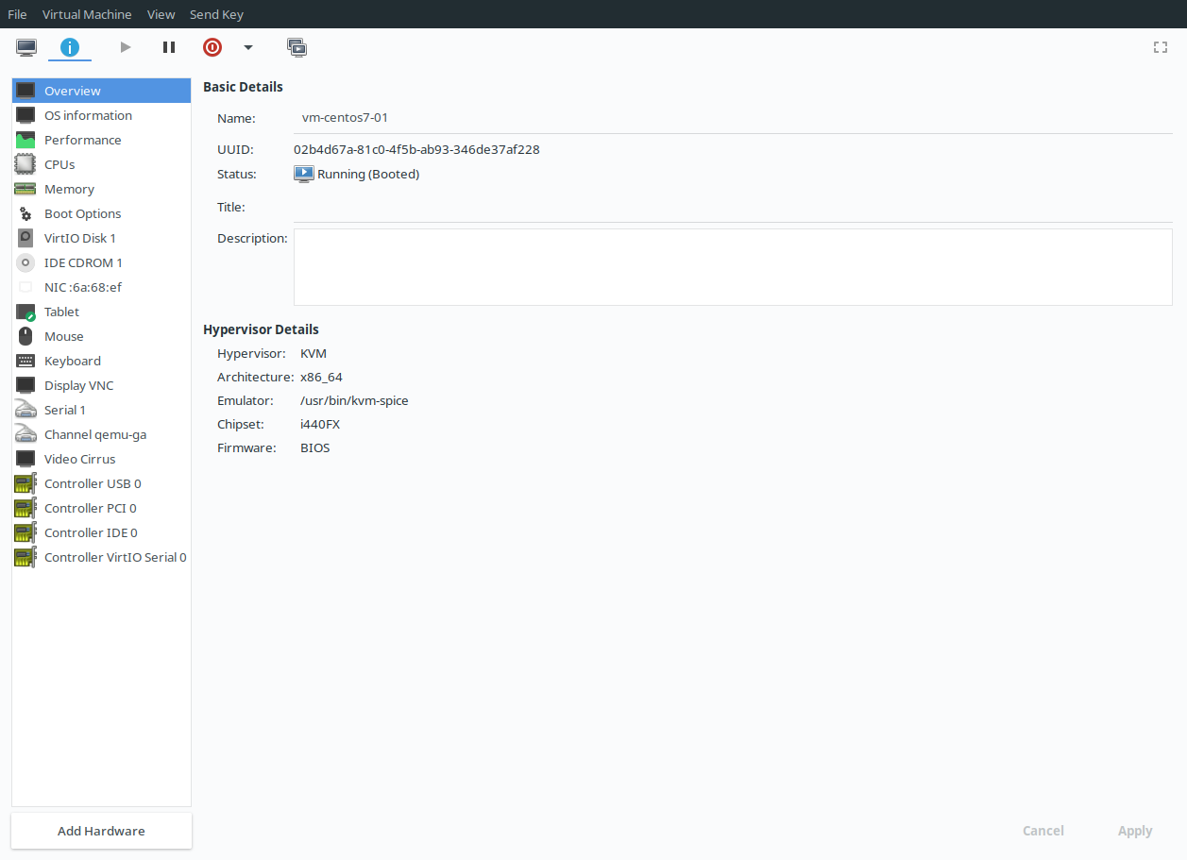
Task: Click into the Description text box
Action: (x=732, y=267)
